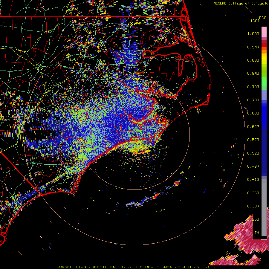Click the 0.413 legend value
The image size is (269, 269).
point(253,180)
